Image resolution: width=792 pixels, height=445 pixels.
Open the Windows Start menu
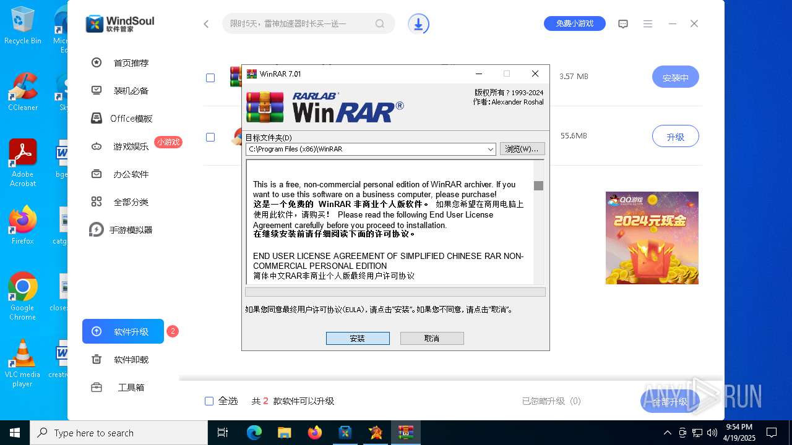pyautogui.click(x=15, y=433)
